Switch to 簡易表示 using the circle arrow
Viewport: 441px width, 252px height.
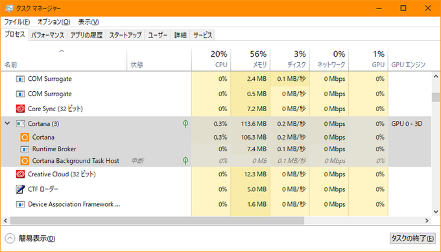point(10,238)
